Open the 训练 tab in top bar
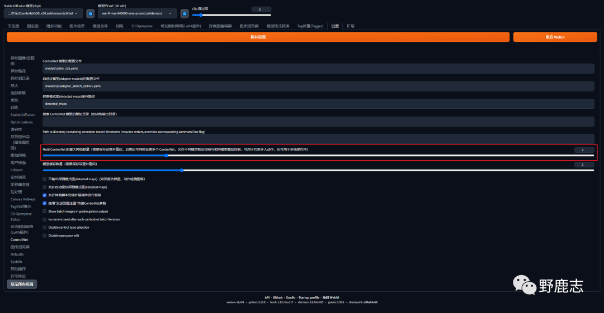 point(120,26)
